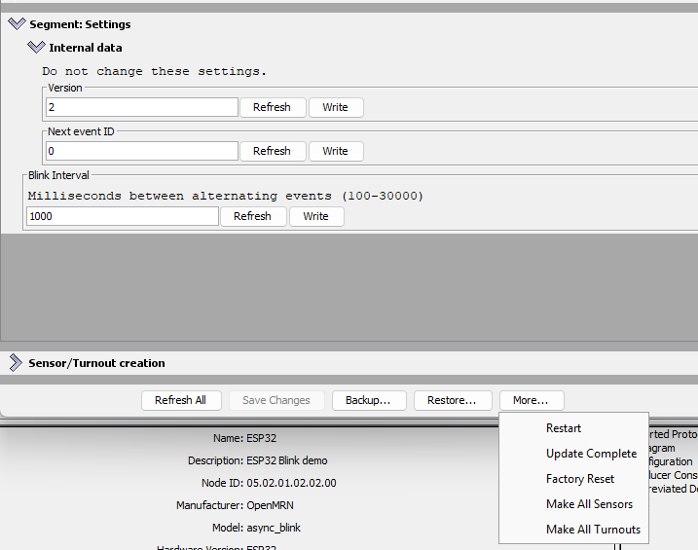The height and width of the screenshot is (550, 698).
Task: Refresh the Version value
Action: pyautogui.click(x=273, y=107)
